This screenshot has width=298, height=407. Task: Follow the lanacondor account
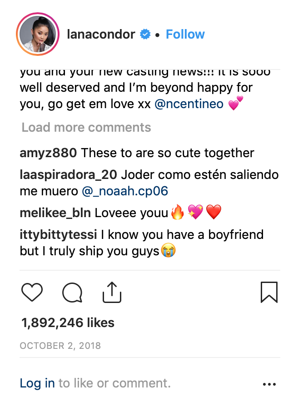tap(185, 35)
